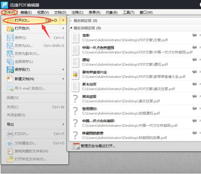The width and height of the screenshot is (201, 174).
Task: Open the 编辑(E) menu
Action: click(26, 12)
